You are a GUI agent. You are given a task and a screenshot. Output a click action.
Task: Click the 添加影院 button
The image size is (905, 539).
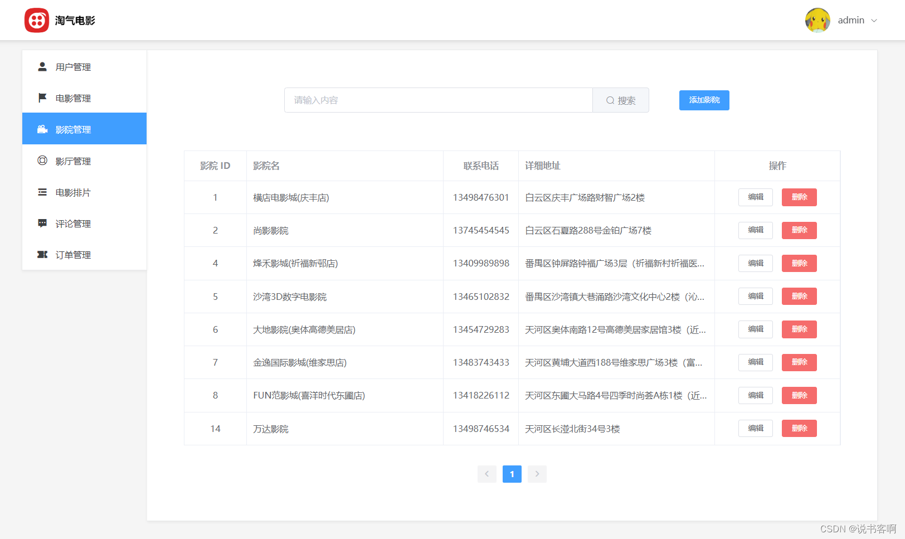(704, 100)
